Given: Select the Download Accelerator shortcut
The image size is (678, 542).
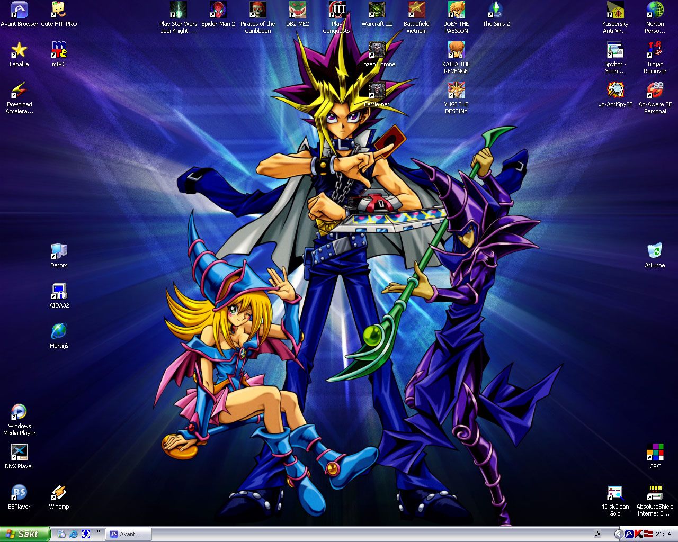Looking at the screenshot, I should click(x=20, y=98).
